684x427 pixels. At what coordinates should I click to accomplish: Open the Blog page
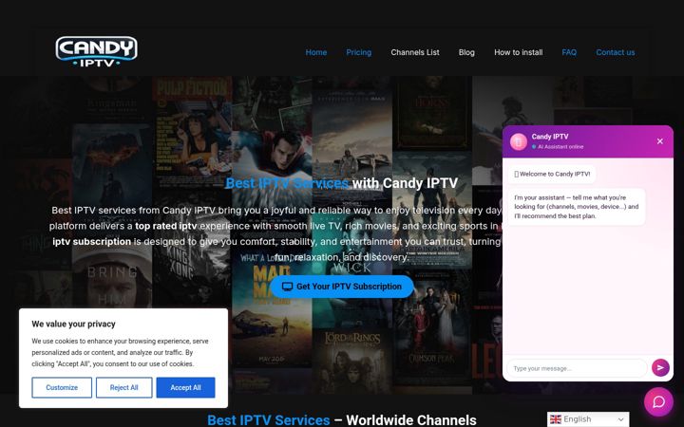466,52
